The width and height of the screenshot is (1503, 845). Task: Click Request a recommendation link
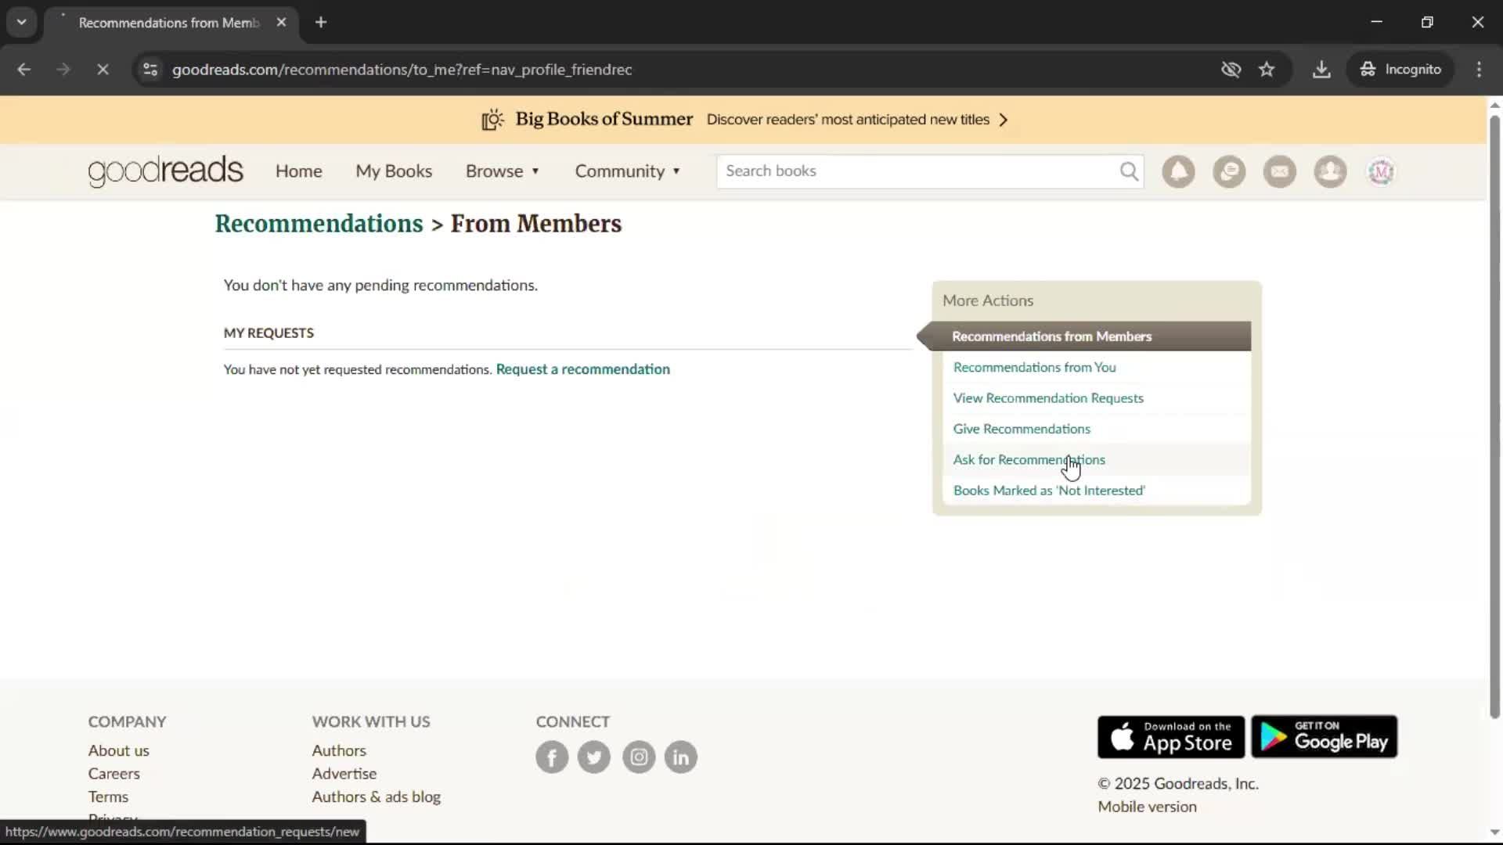pos(582,369)
